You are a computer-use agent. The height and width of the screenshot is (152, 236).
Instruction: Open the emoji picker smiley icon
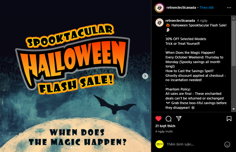click(x=227, y=145)
